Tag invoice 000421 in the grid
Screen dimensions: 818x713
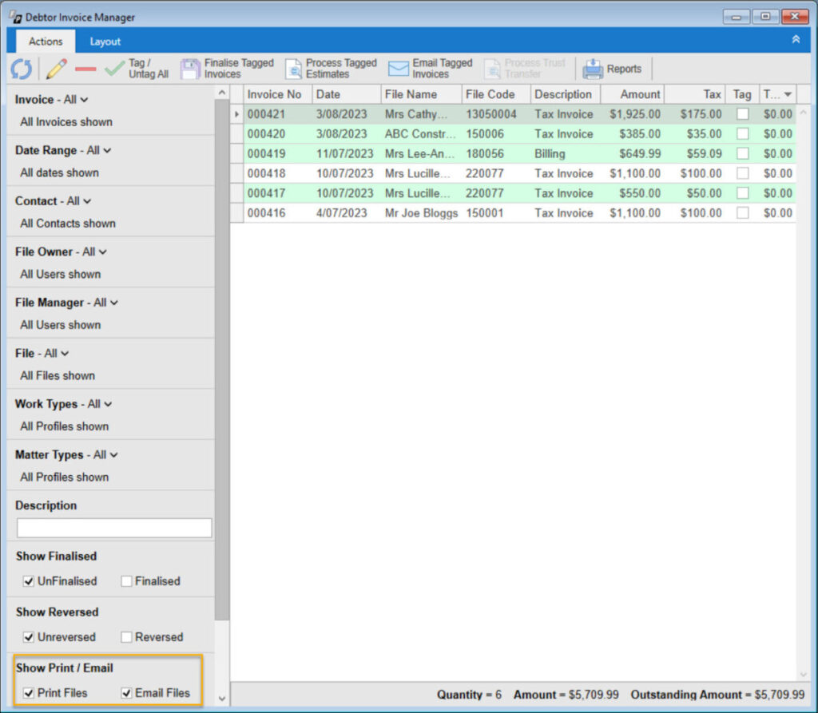[742, 114]
